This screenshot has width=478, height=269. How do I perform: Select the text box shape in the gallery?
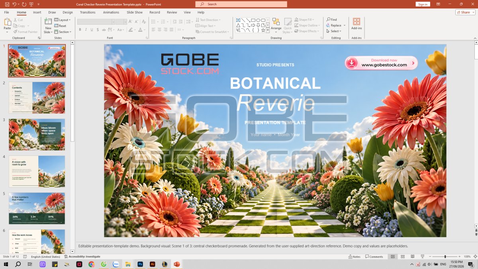coord(238,20)
